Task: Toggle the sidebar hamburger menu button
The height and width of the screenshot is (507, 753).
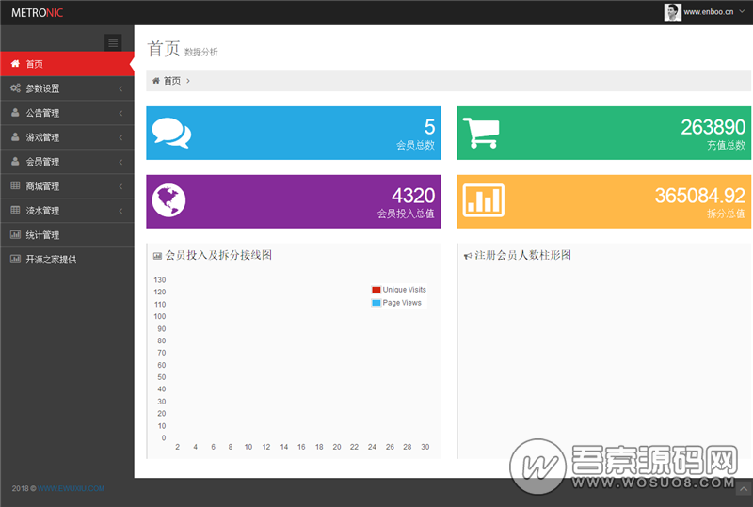Action: (x=113, y=42)
